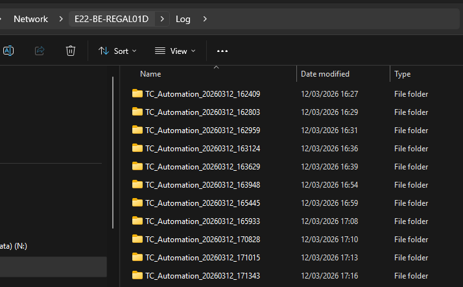
Task: Click folder icon of TC_Automation_20260312_163124
Action: [x=137, y=148]
